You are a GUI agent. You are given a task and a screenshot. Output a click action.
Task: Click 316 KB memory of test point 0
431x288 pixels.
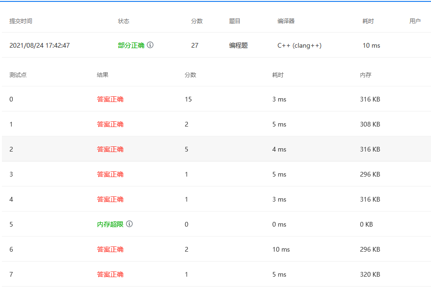click(x=370, y=99)
